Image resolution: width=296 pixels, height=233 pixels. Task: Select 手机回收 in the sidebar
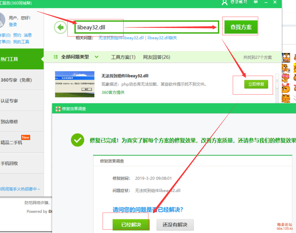click(x=22, y=163)
